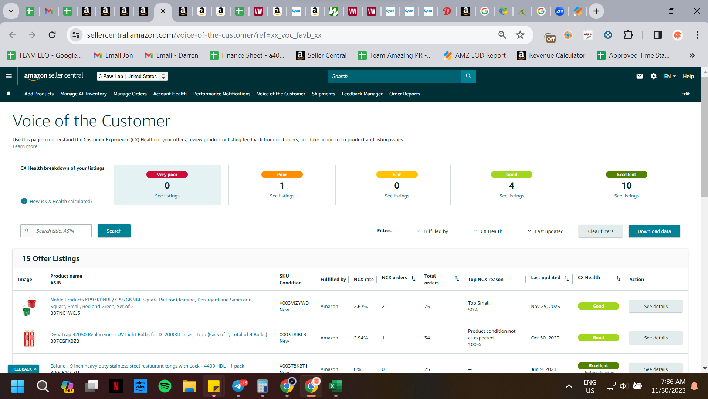The image size is (708, 399).
Task: Sort by Total orders column arrows
Action: 457,279
